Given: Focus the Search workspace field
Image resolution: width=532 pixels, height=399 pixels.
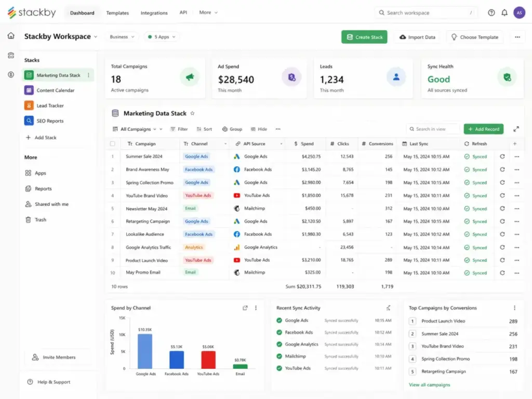Looking at the screenshot, I should click(x=426, y=12).
